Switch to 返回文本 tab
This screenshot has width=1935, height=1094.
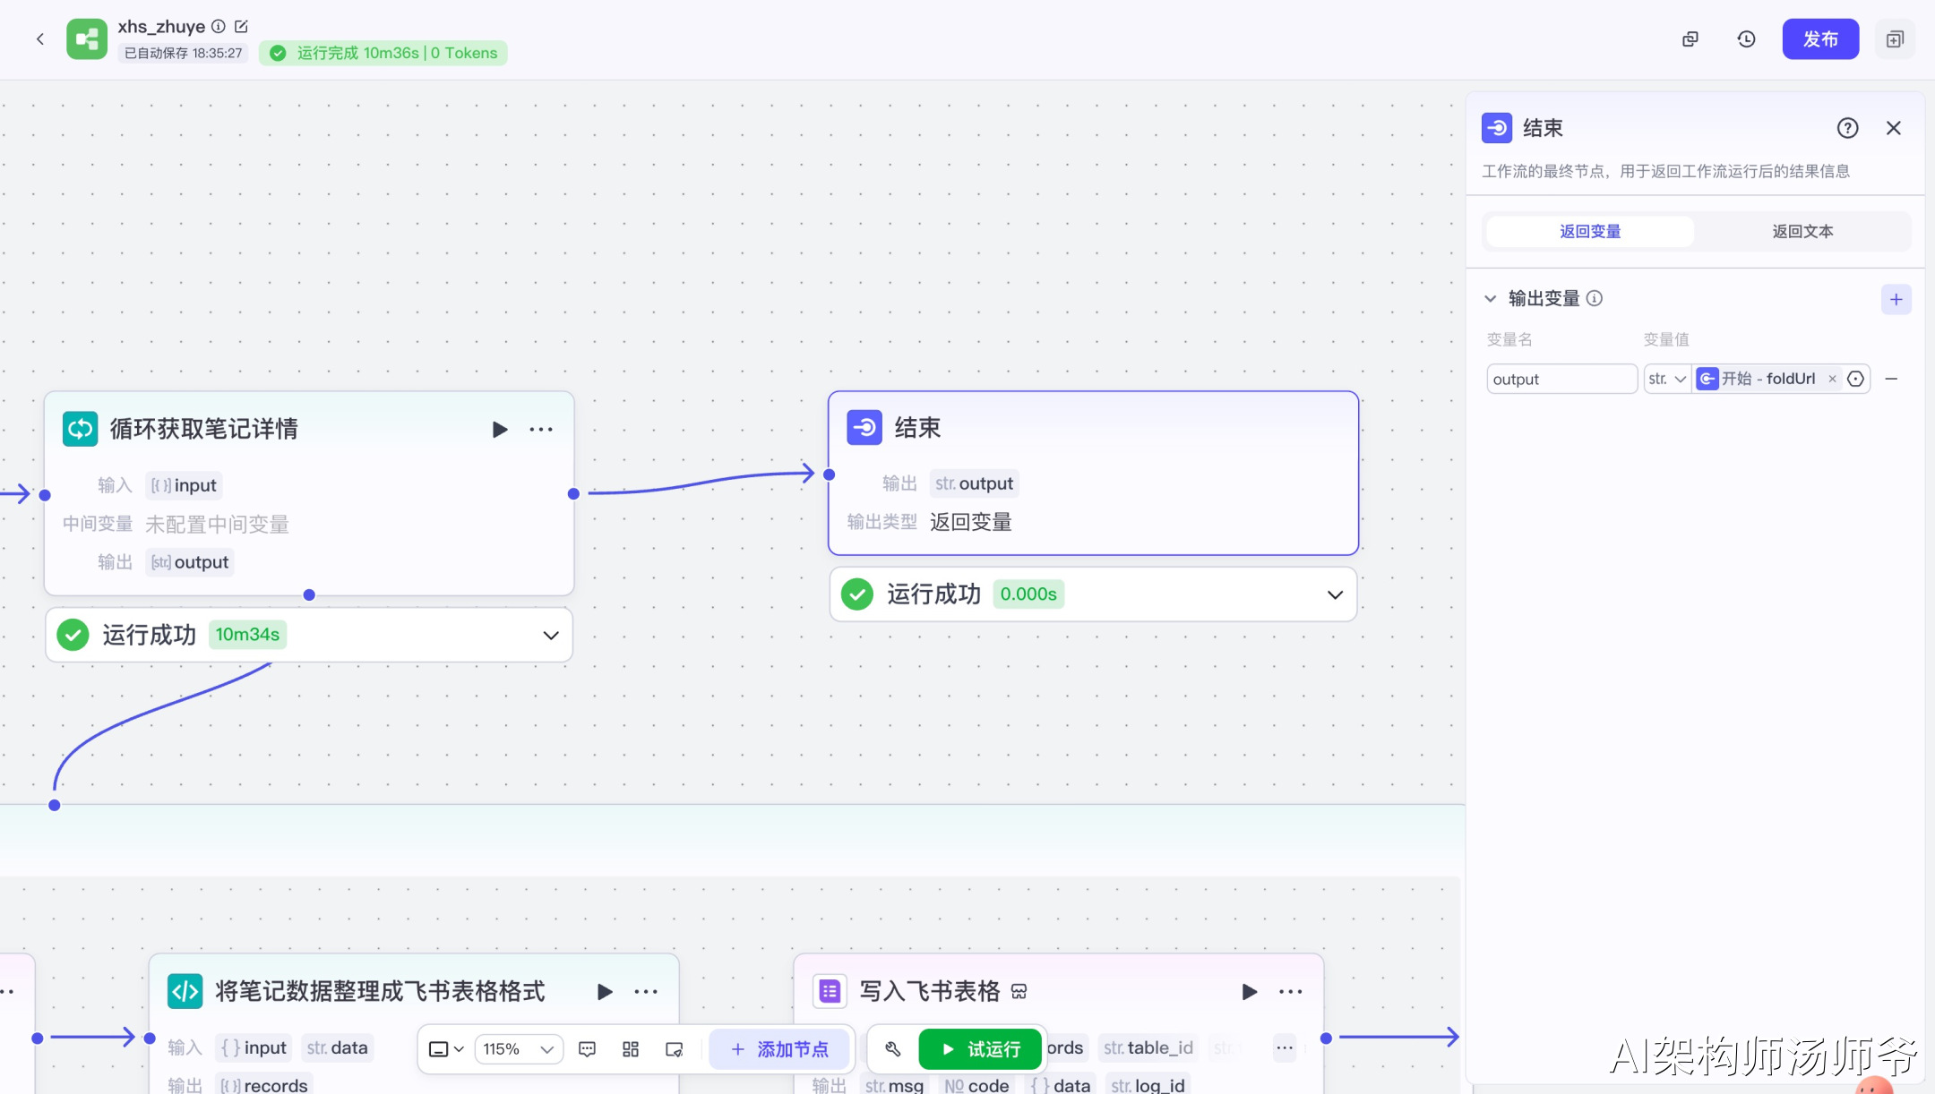pyautogui.click(x=1802, y=232)
